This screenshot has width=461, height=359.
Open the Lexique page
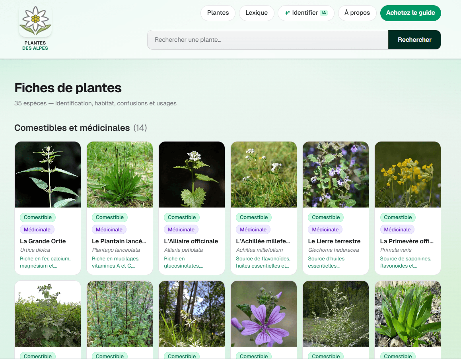coord(257,13)
